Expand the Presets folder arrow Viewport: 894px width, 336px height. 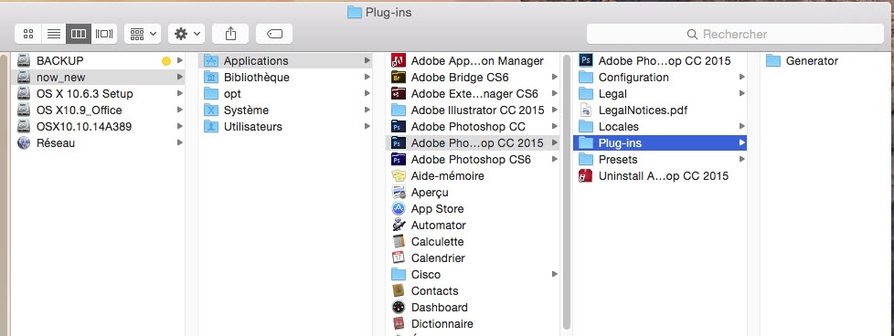click(741, 160)
